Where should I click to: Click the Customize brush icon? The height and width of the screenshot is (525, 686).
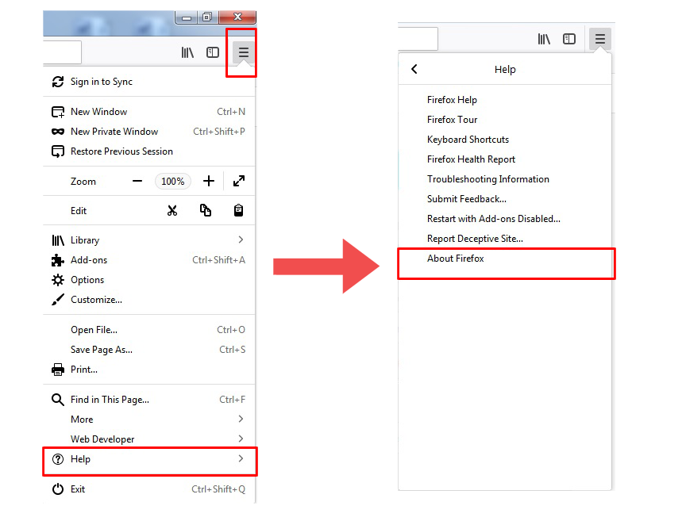[x=57, y=300]
